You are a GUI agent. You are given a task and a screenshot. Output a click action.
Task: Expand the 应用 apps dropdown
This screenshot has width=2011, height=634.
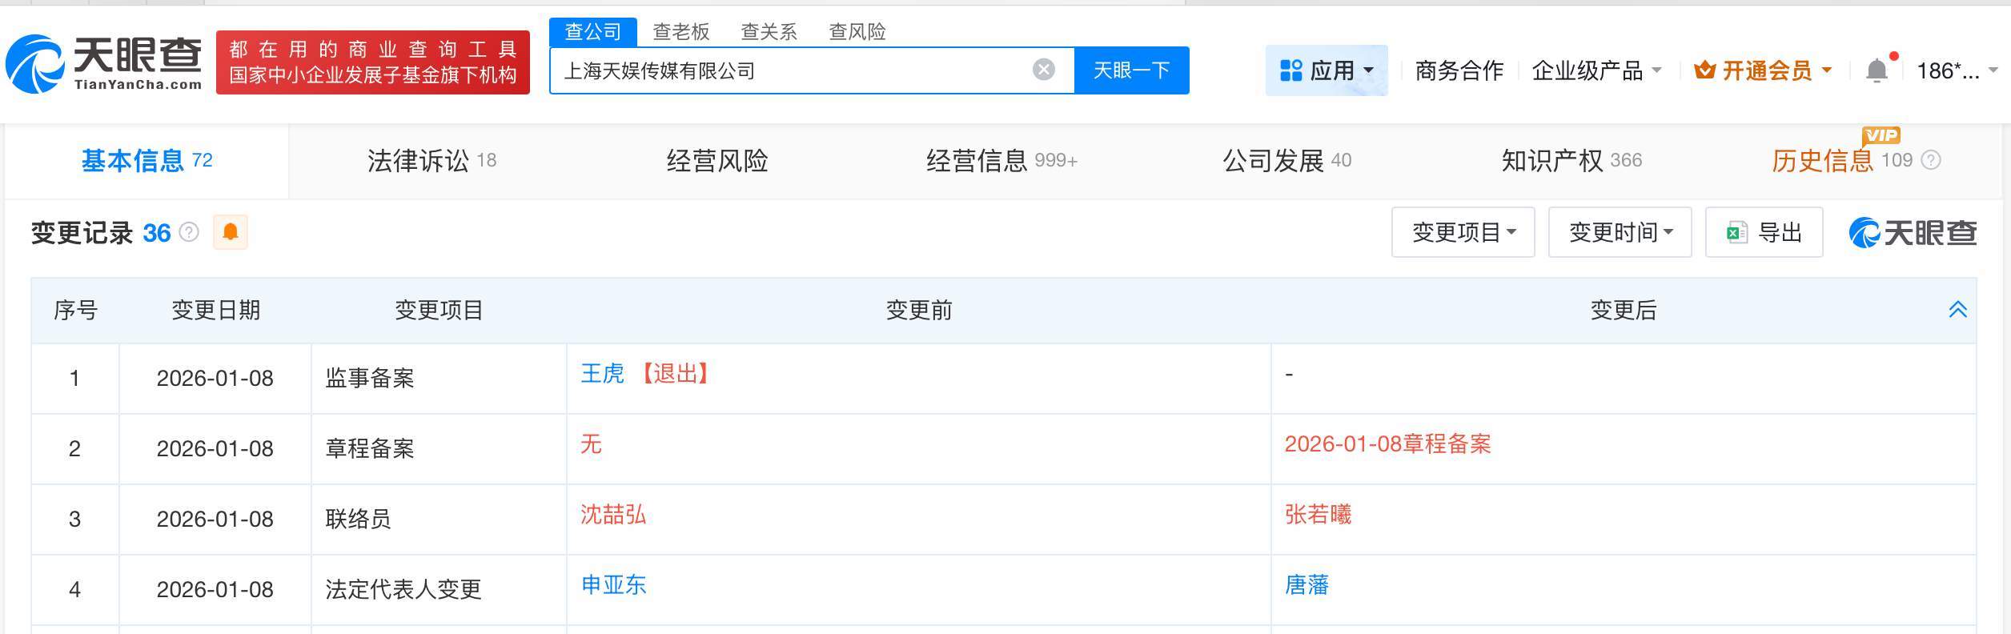(1327, 71)
